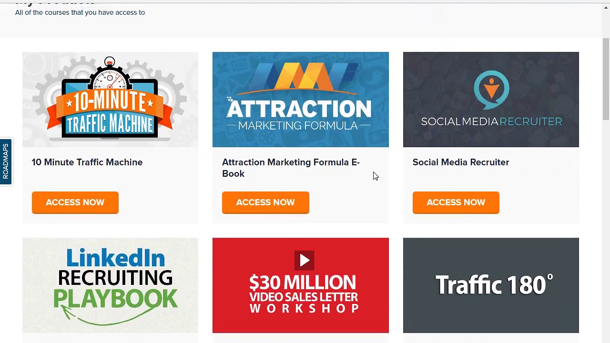The width and height of the screenshot is (610, 343).
Task: Open the Social Media Recruiter thumbnail
Action: pyautogui.click(x=491, y=100)
